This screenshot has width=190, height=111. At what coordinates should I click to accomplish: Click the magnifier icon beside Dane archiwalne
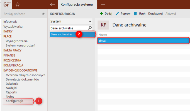coord(90,28)
